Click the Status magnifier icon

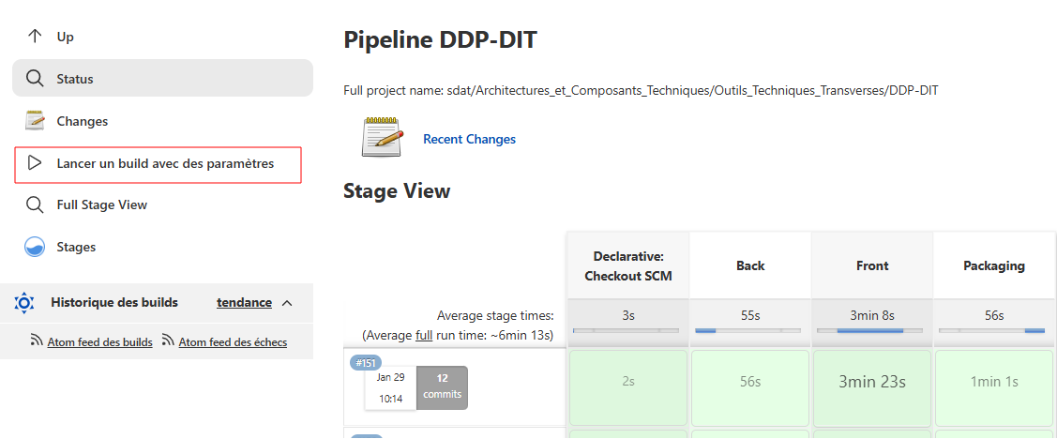coord(35,79)
